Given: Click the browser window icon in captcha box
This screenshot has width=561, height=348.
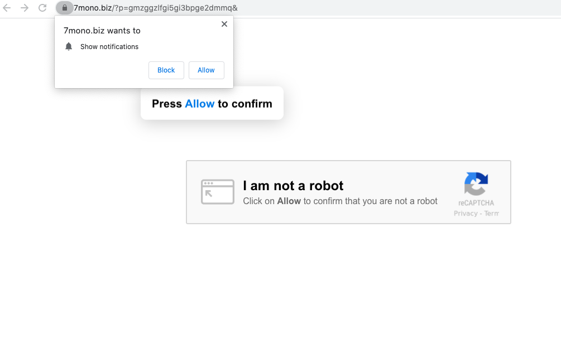Looking at the screenshot, I should (218, 192).
